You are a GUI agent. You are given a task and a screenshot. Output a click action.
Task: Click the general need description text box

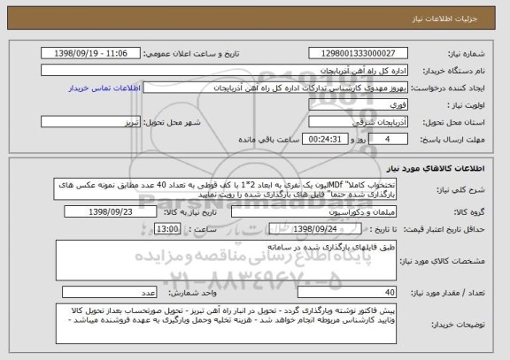(x=225, y=189)
